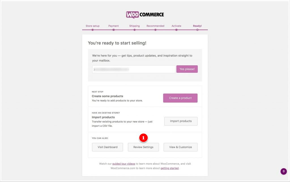290x182 pixels.
Task: Click inside the email address input field
Action: click(133, 69)
